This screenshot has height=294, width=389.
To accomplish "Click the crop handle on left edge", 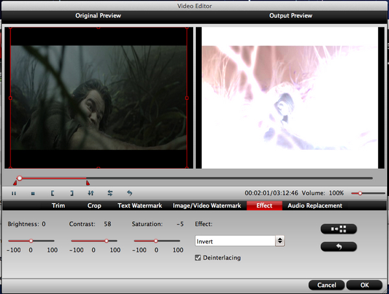I will pyautogui.click(x=10, y=98).
